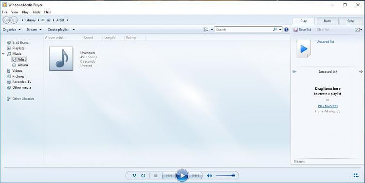Toggle shuffle mode on

[134, 176]
